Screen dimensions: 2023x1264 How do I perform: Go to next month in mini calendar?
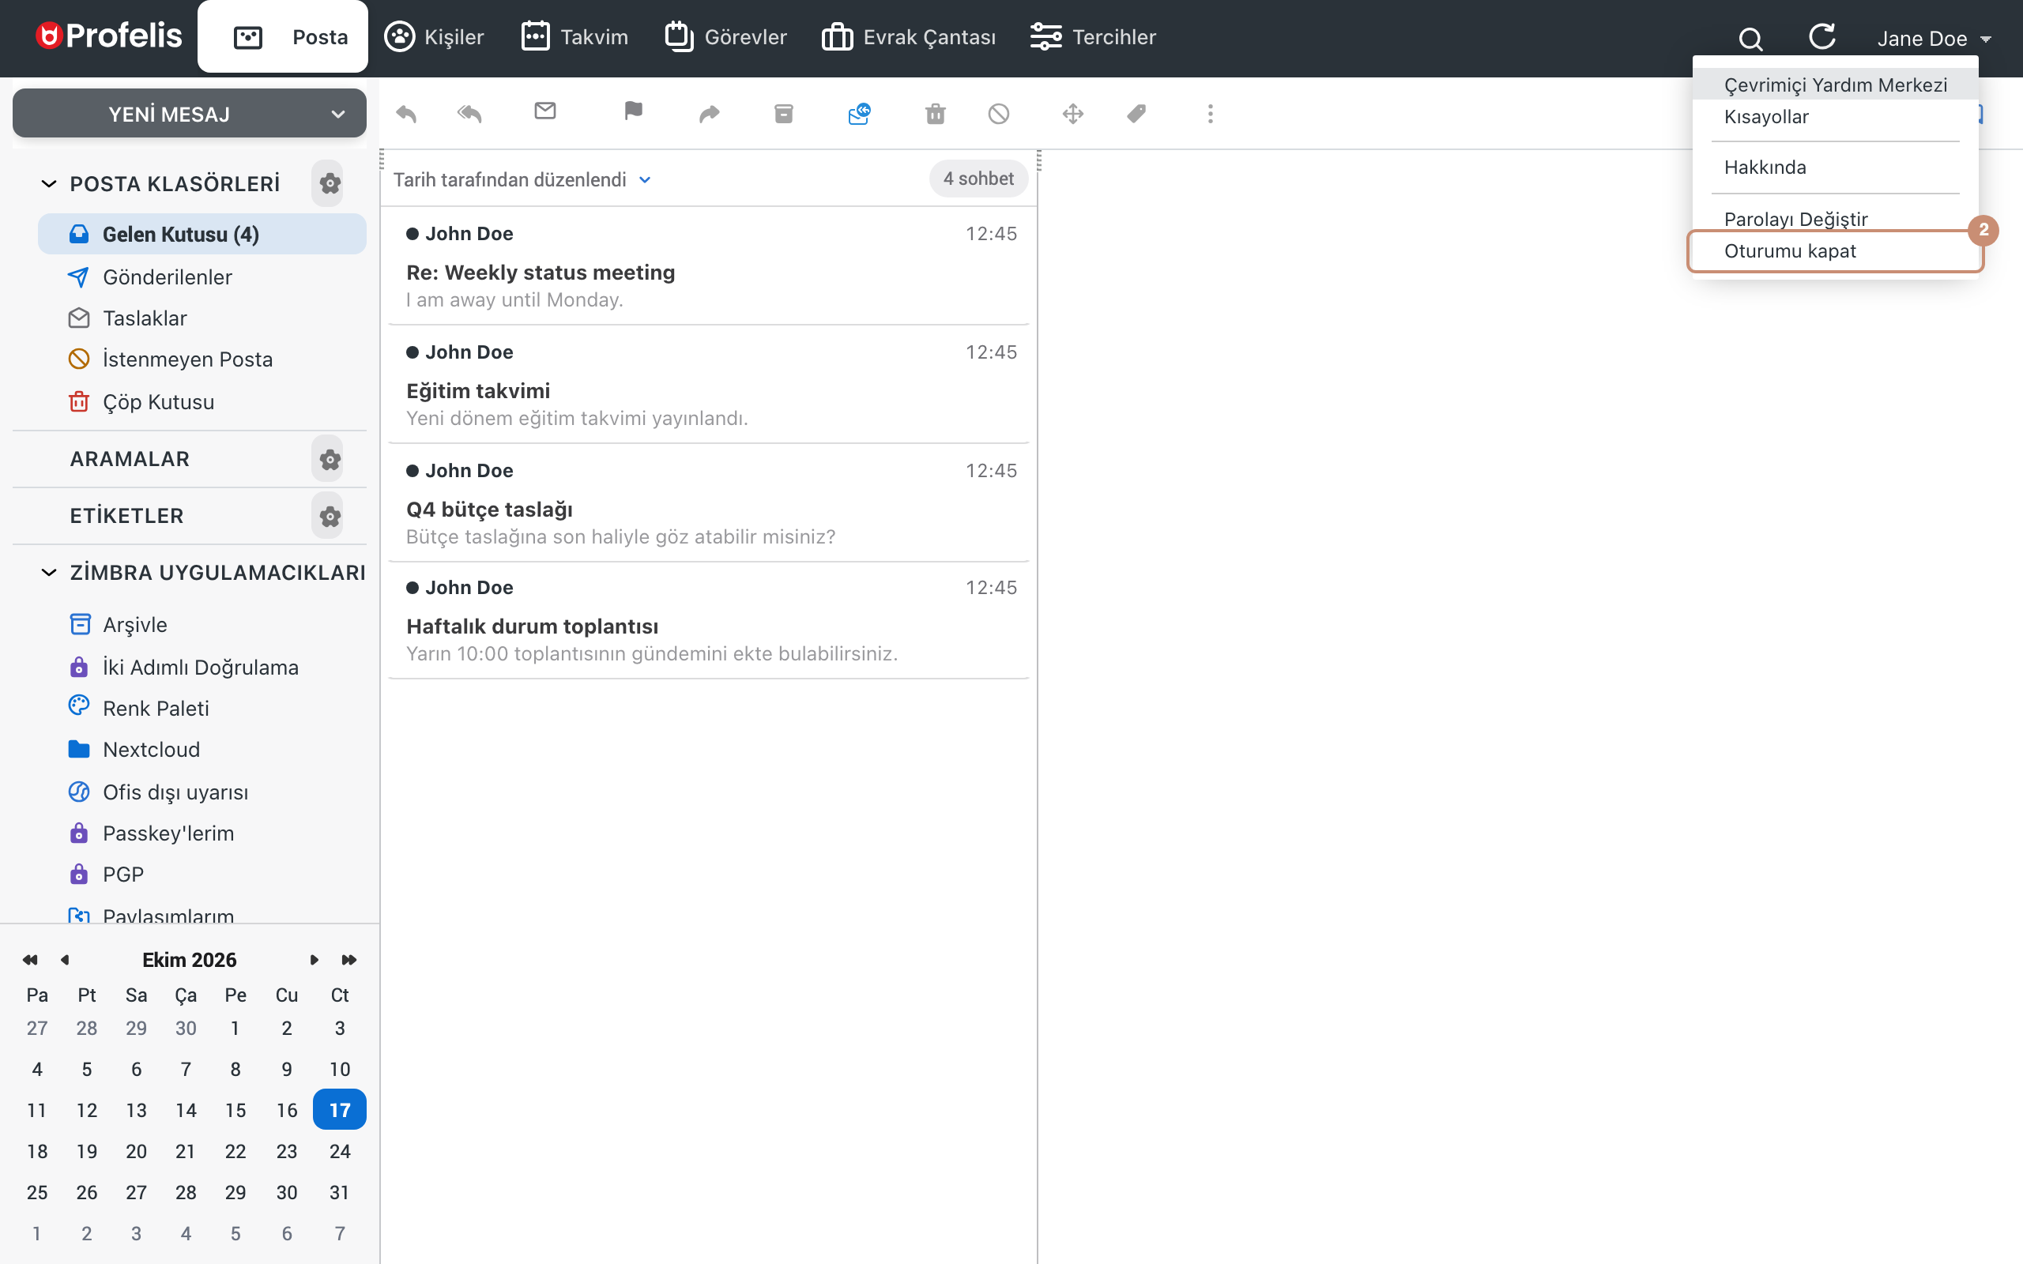click(x=315, y=960)
